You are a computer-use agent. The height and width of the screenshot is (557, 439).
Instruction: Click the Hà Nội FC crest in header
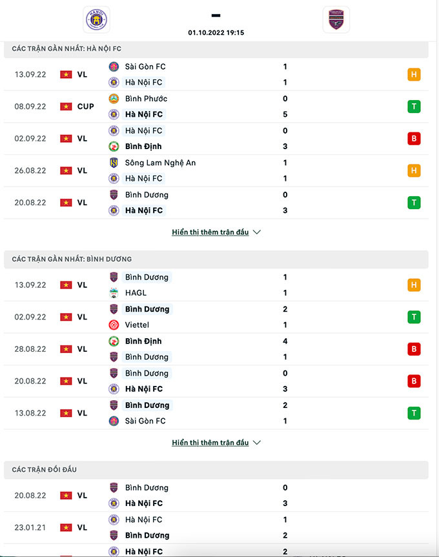tap(97, 20)
